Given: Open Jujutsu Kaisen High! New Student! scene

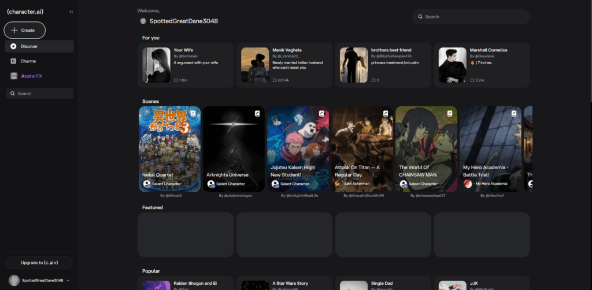Looking at the screenshot, I should pos(298,149).
